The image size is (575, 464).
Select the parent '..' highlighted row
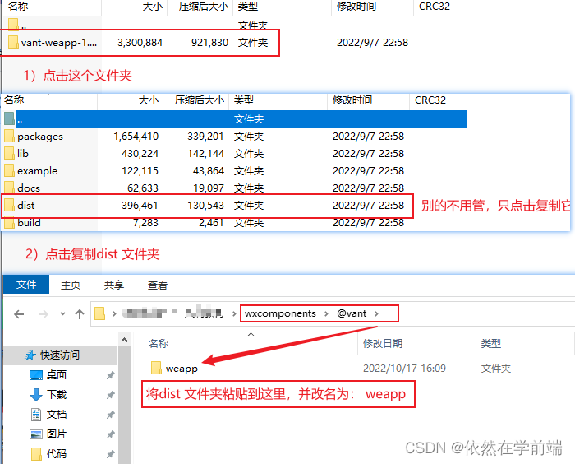point(234,119)
